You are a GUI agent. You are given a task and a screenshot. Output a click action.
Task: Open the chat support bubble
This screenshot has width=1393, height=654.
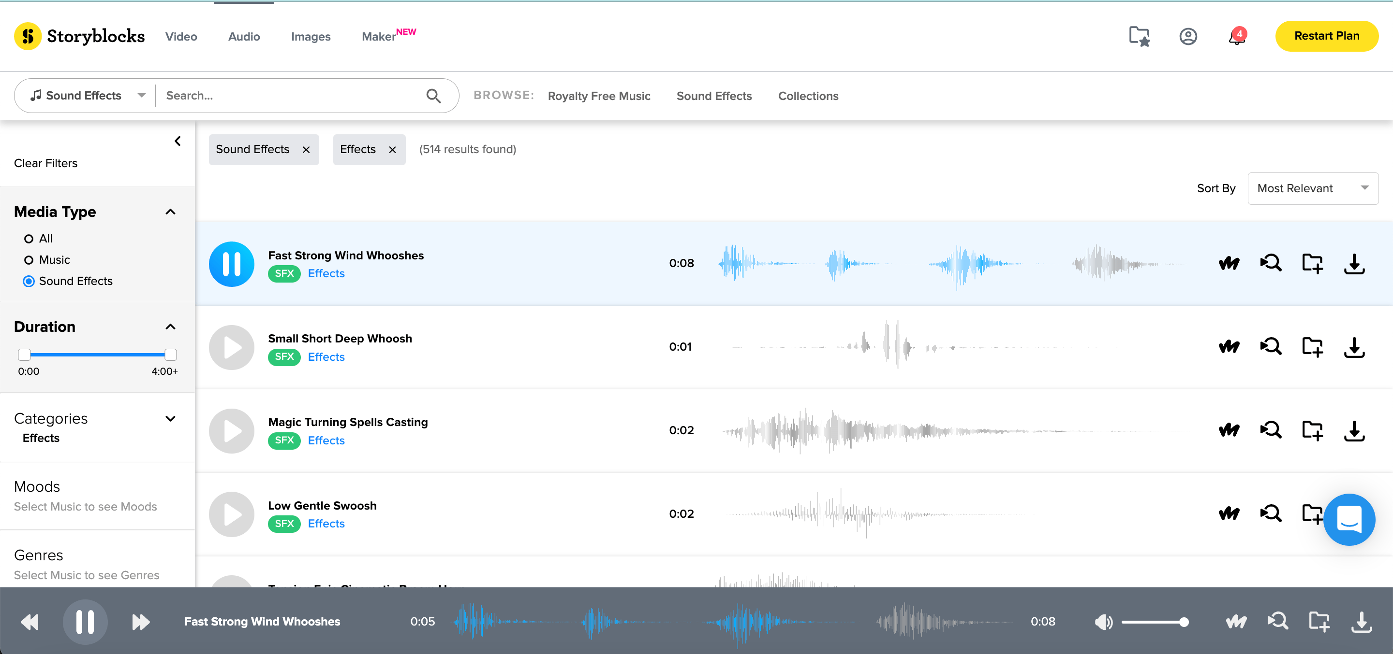[x=1349, y=520]
